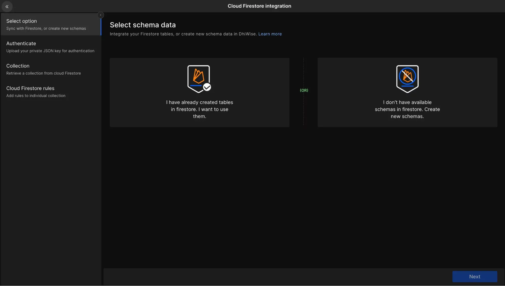Click 'Retrieve a collection from cloud Firestore' text

[43, 73]
